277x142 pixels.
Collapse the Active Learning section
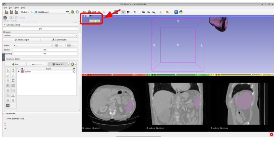point(5,25)
